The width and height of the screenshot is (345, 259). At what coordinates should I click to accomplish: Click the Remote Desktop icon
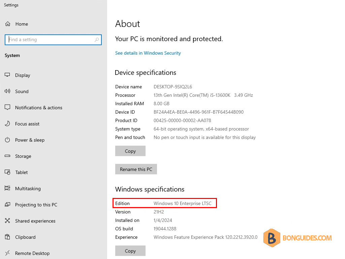7,253
